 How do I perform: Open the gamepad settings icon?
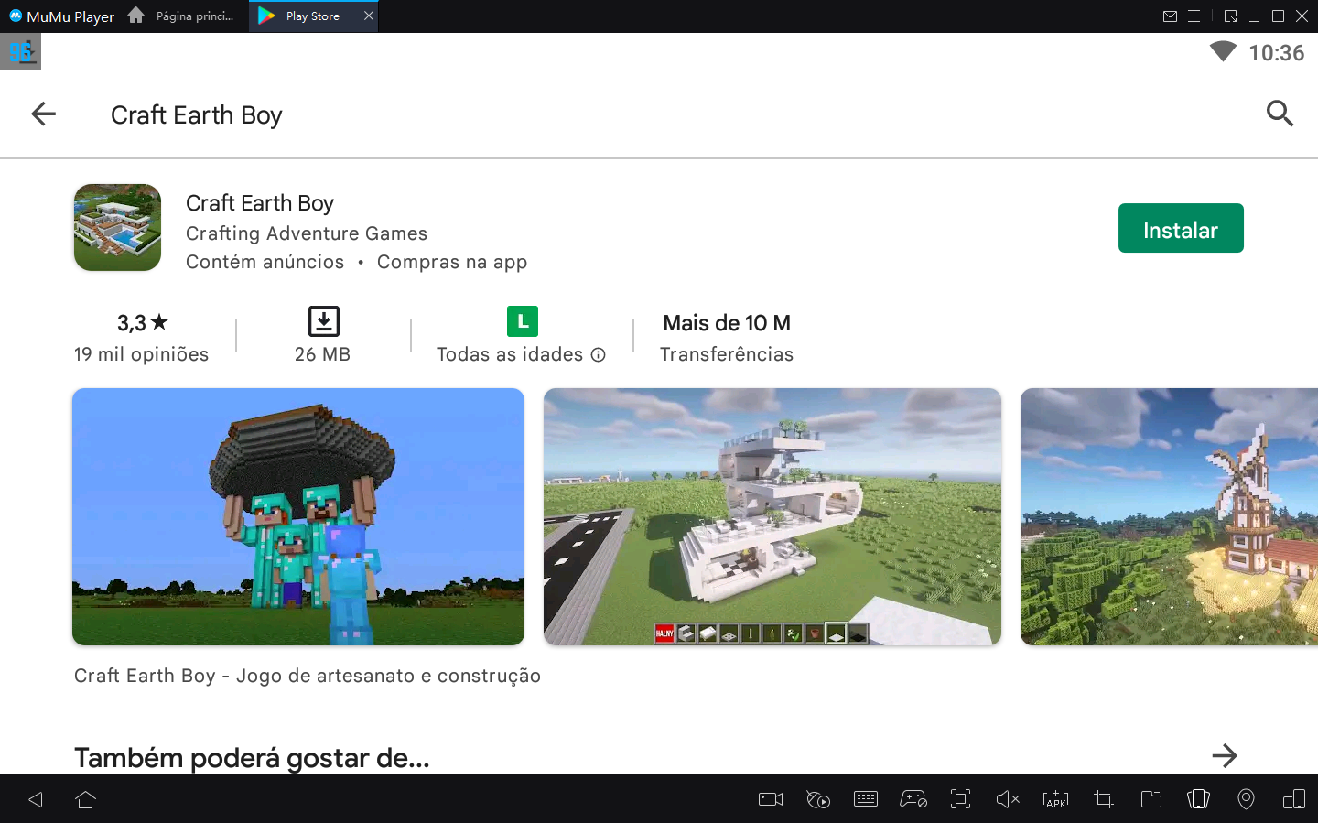click(x=913, y=799)
